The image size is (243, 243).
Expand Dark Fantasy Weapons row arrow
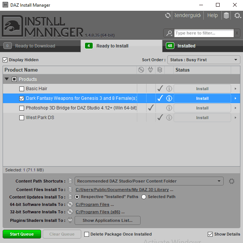pyautogui.click(x=236, y=98)
